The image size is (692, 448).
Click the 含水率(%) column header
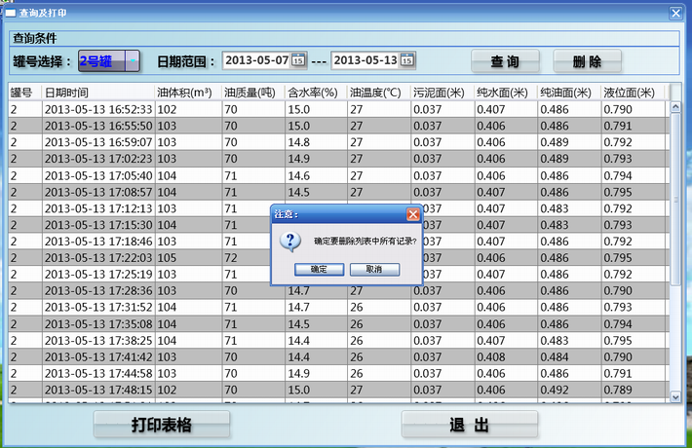315,93
